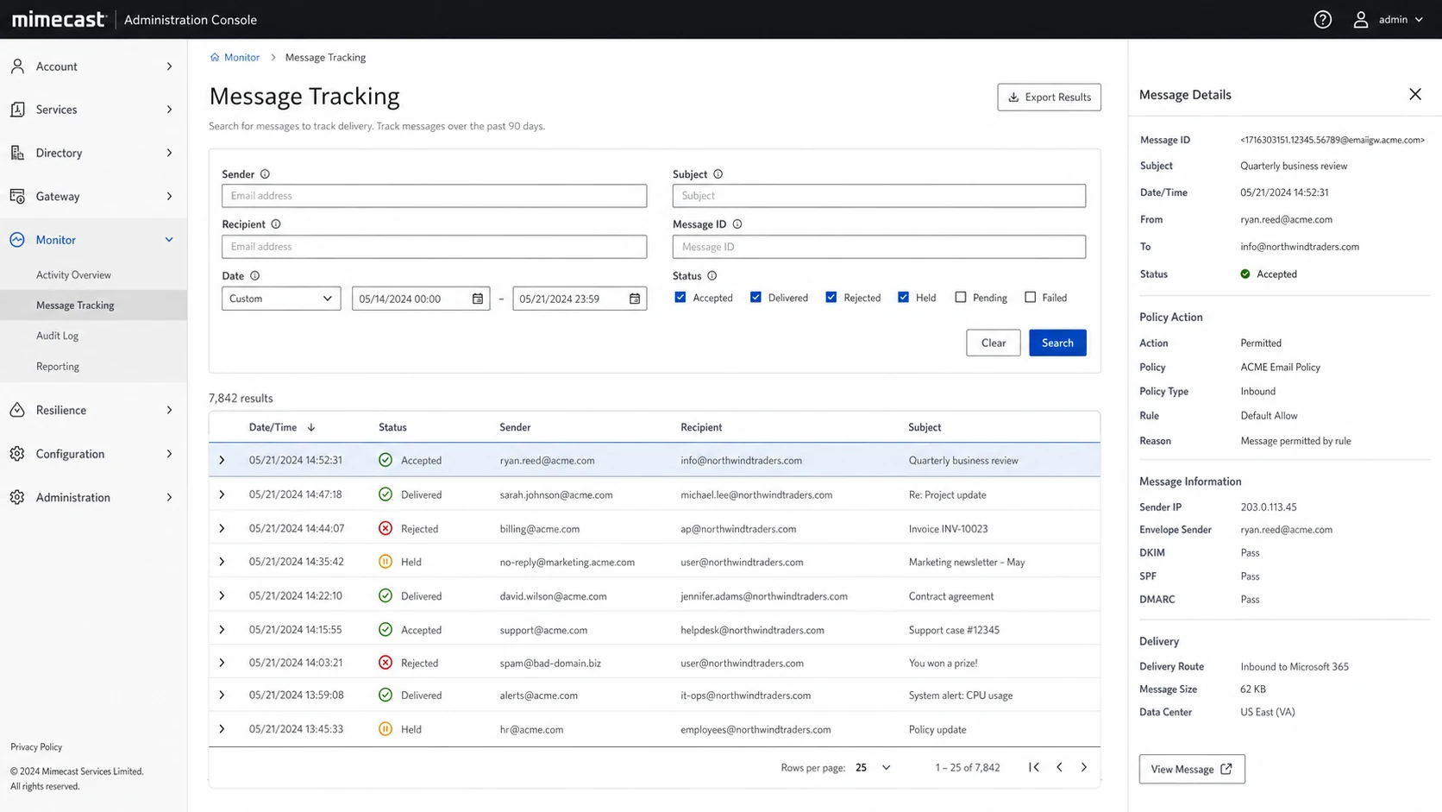
Task: Click the Account sidebar icon
Action: click(x=17, y=66)
